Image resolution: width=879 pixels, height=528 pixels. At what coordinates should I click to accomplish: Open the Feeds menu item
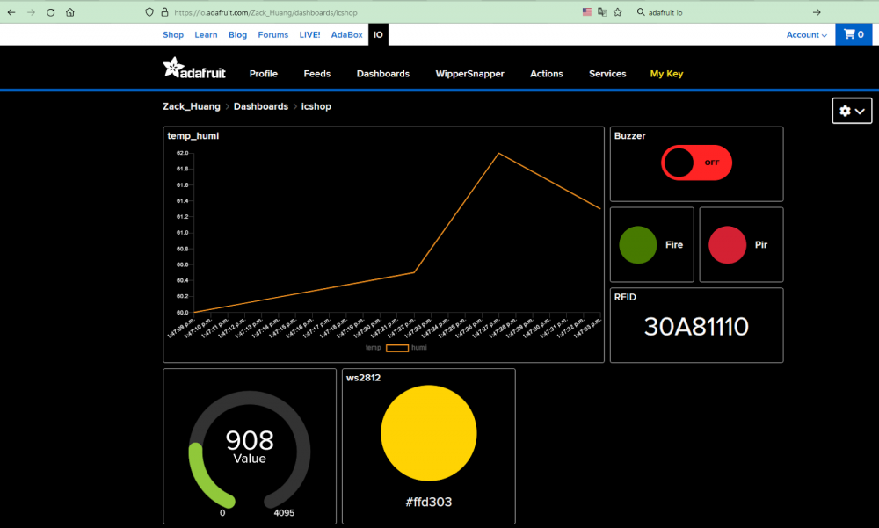tap(316, 74)
